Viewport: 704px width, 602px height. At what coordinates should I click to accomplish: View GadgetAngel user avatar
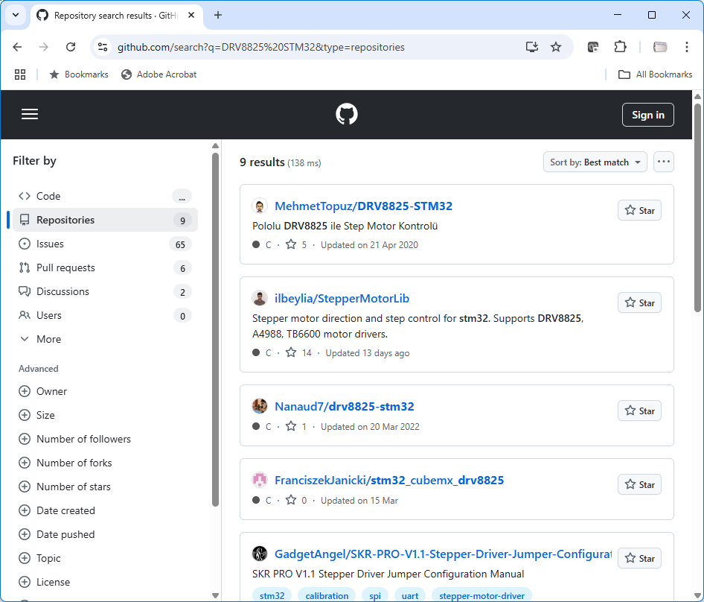pos(260,554)
